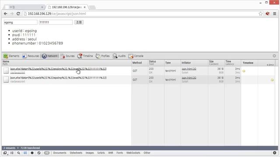280x157 pixels.
Task: Select the second json.php request row
Action: pos(138,79)
